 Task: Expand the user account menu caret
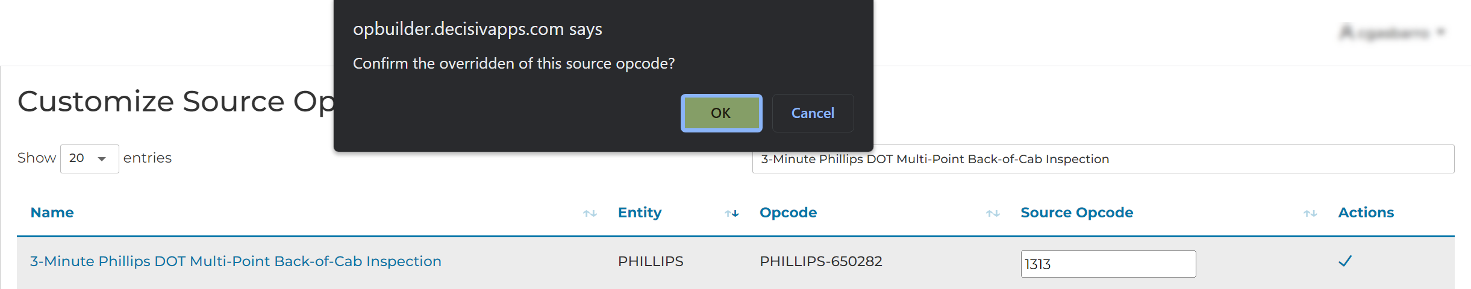(1441, 32)
